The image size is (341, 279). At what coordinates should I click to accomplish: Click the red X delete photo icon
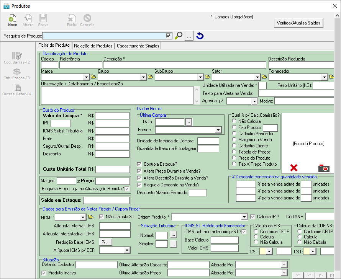coord(294,168)
